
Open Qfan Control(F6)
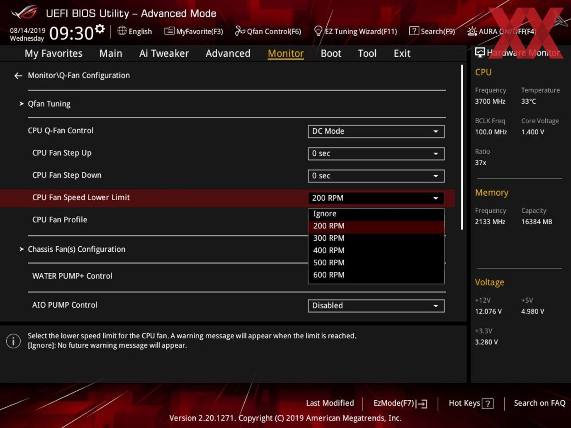[x=268, y=31]
